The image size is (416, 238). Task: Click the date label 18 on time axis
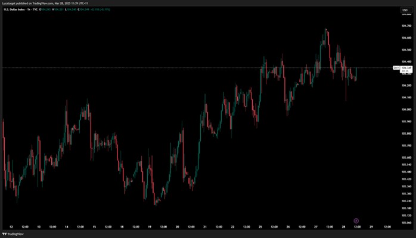click(x=122, y=227)
